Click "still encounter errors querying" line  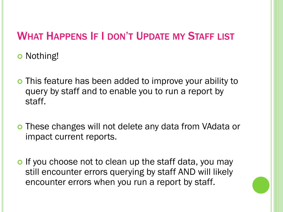[129, 172]
